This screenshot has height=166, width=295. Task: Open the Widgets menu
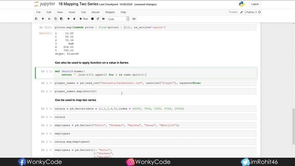click(x=110, y=12)
